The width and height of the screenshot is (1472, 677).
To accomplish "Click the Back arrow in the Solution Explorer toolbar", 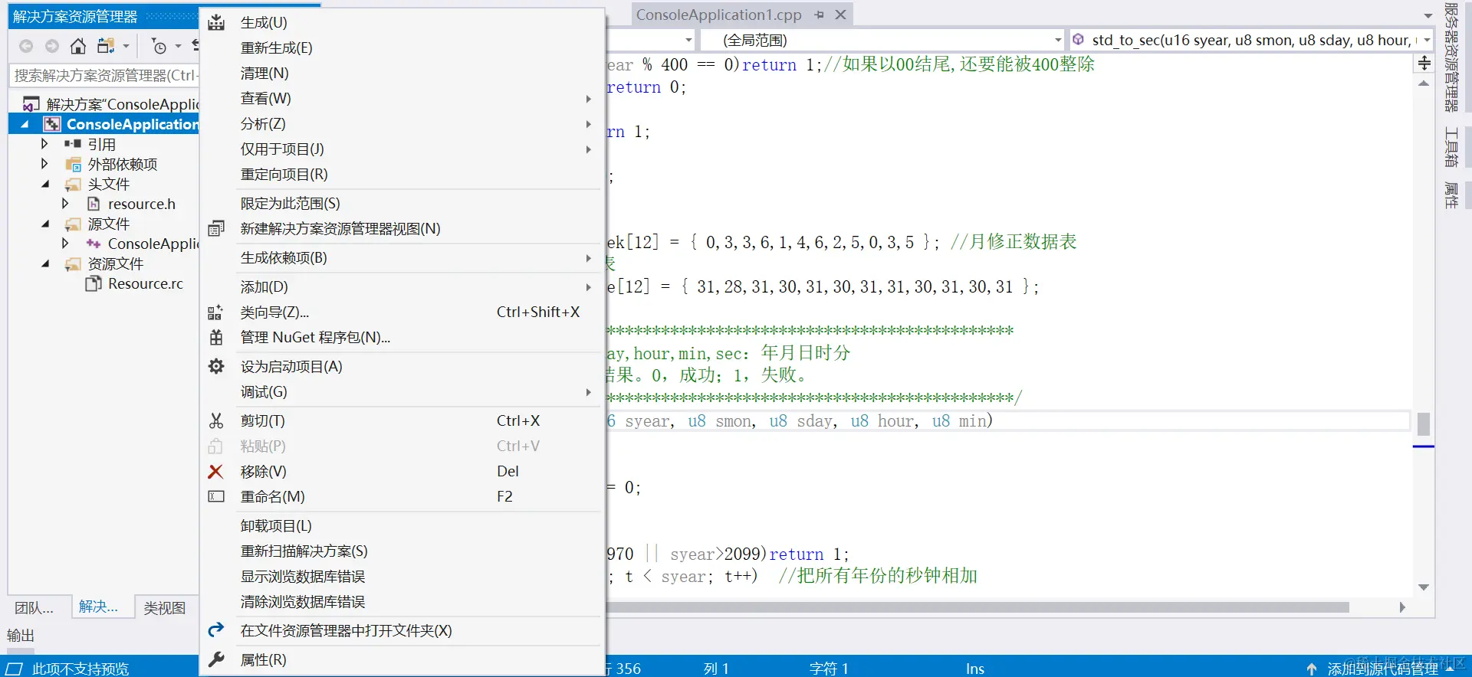I will pos(26,46).
